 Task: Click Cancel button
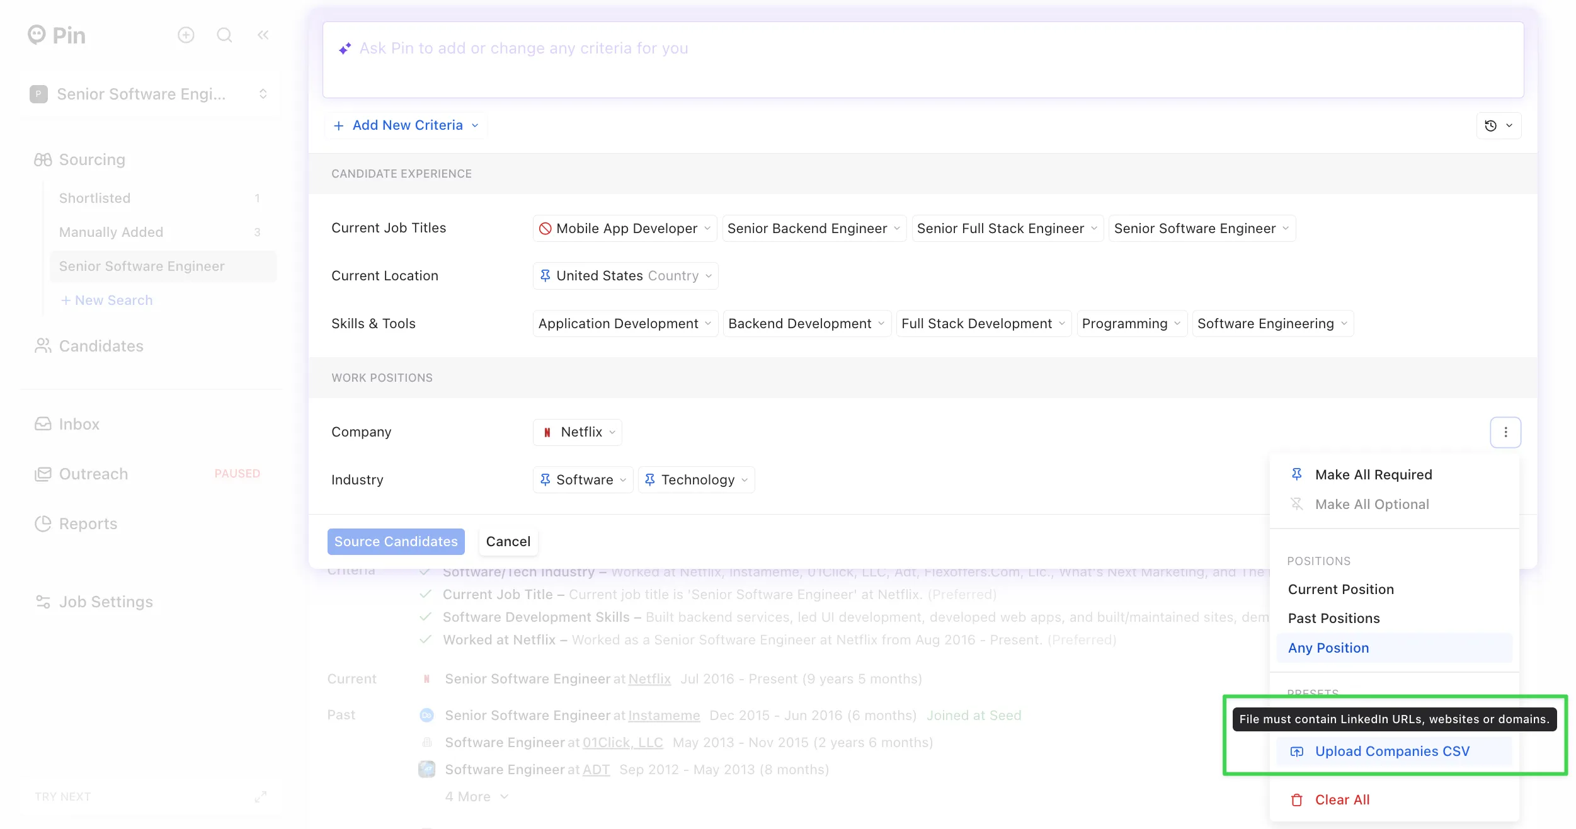pos(508,542)
